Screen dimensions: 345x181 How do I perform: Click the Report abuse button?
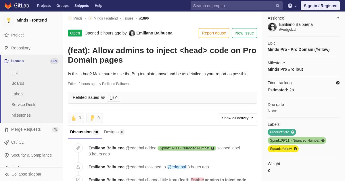(x=214, y=33)
